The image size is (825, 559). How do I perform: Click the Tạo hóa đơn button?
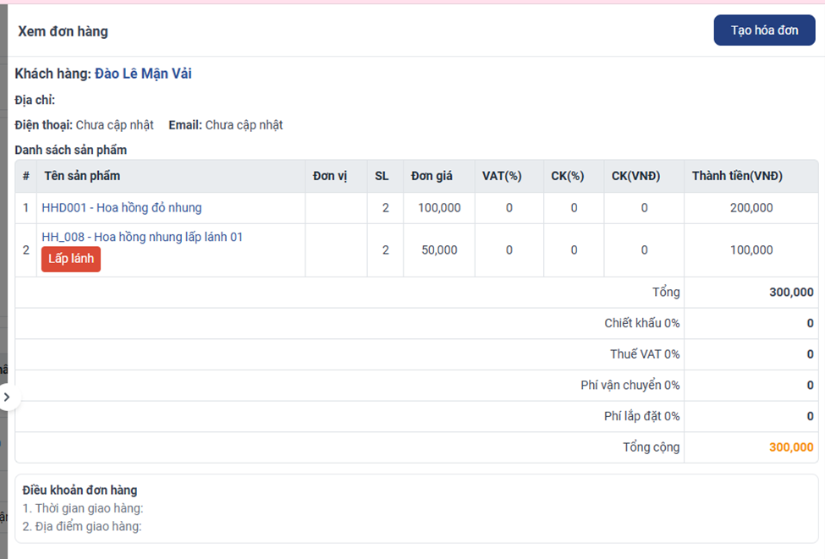tap(764, 30)
